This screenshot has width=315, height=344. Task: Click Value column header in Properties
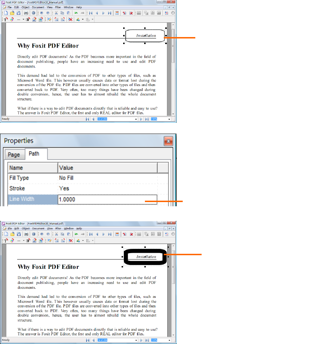click(x=108, y=168)
